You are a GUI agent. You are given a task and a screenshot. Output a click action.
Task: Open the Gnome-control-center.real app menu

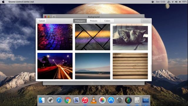21,2
